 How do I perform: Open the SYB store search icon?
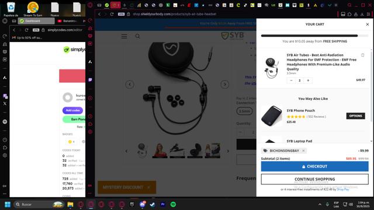coord(138,36)
